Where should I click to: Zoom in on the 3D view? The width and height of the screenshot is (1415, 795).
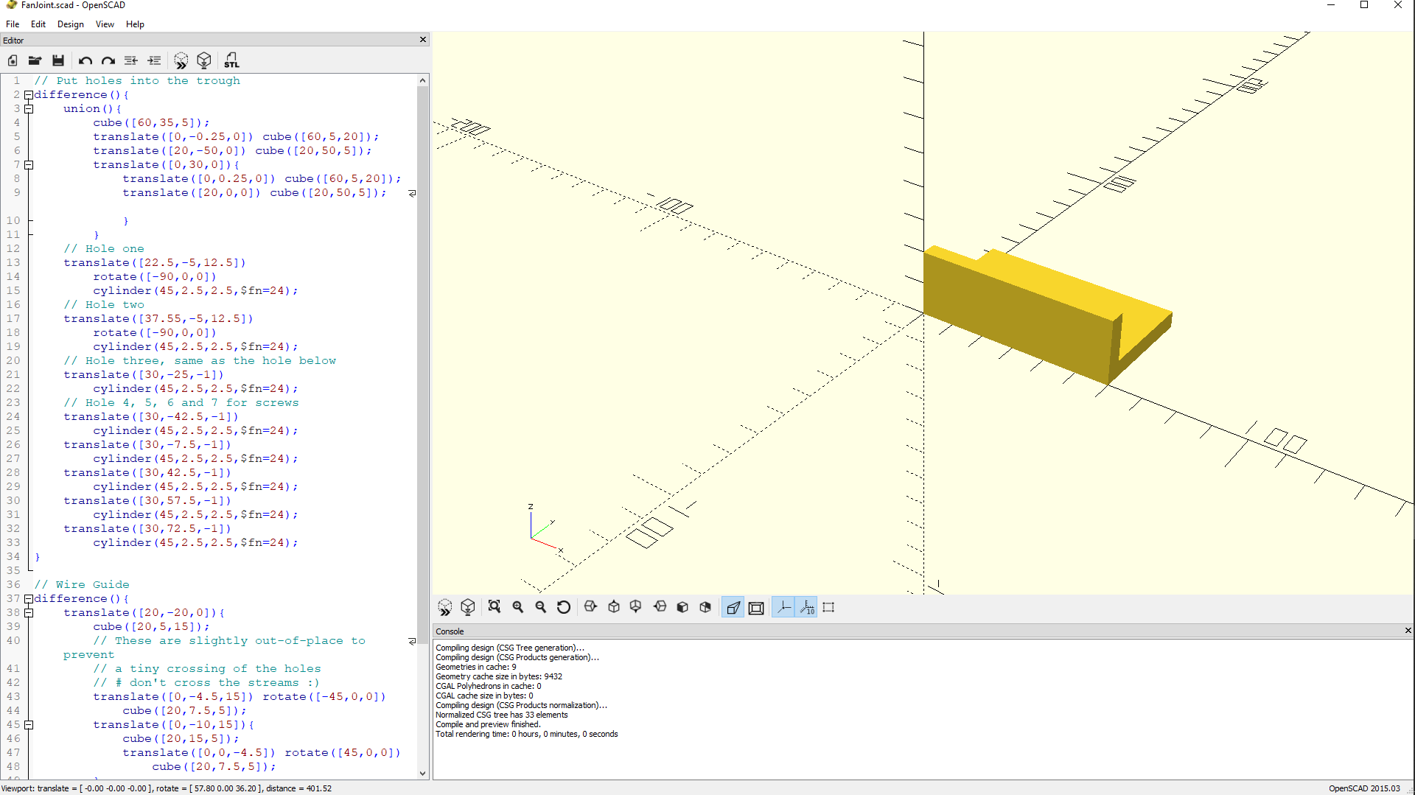[x=518, y=607]
